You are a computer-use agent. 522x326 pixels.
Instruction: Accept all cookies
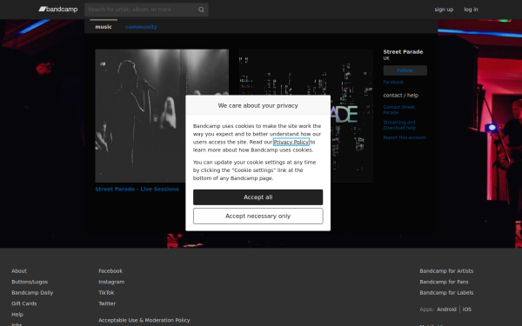pyautogui.click(x=258, y=197)
